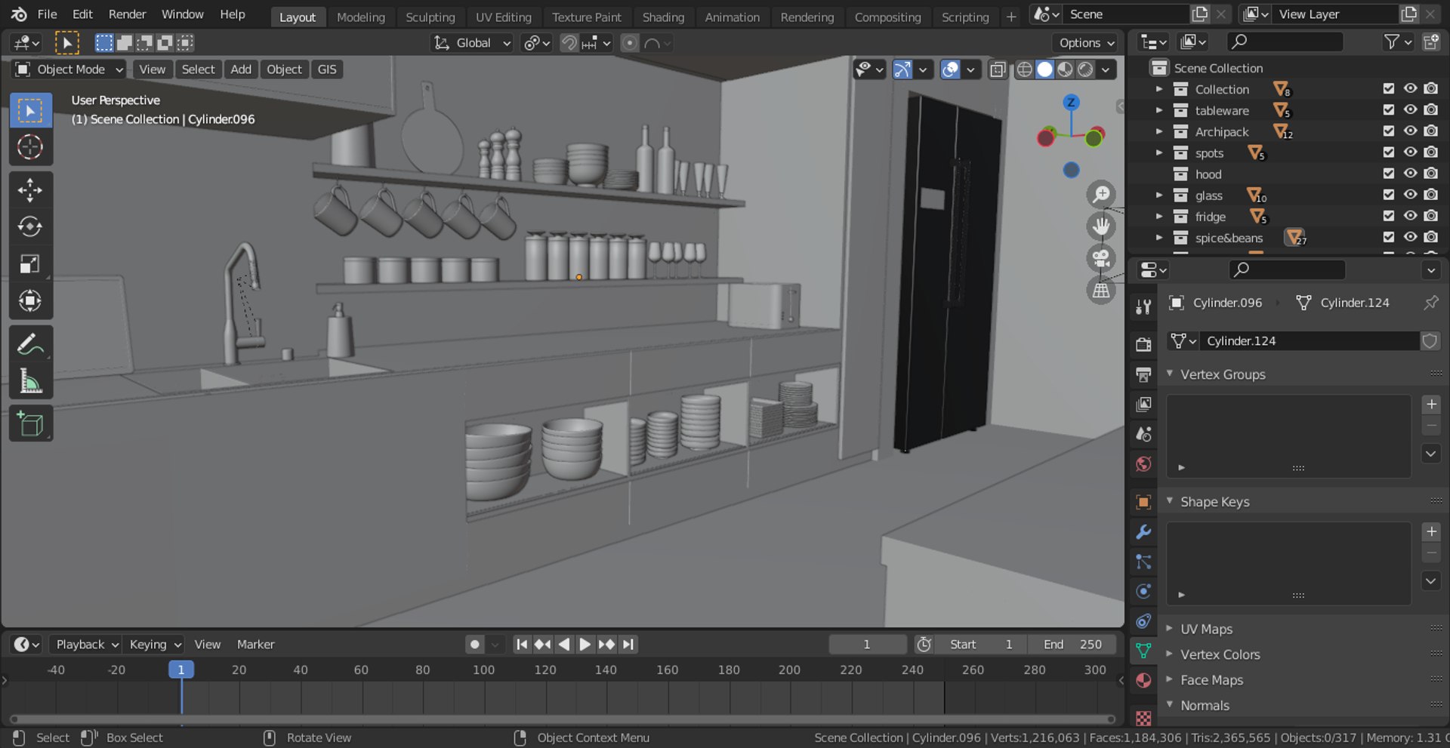This screenshot has width=1450, height=748.
Task: Choose the Annotate tool
Action: [x=30, y=345]
